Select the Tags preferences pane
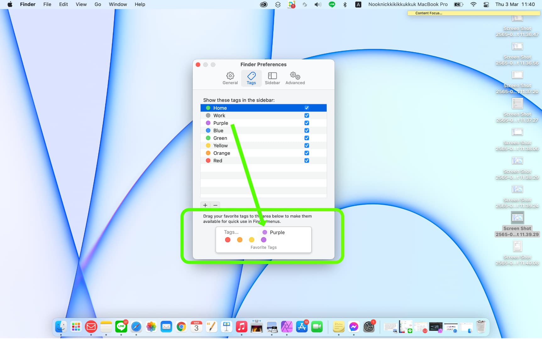542x339 pixels. tap(251, 78)
